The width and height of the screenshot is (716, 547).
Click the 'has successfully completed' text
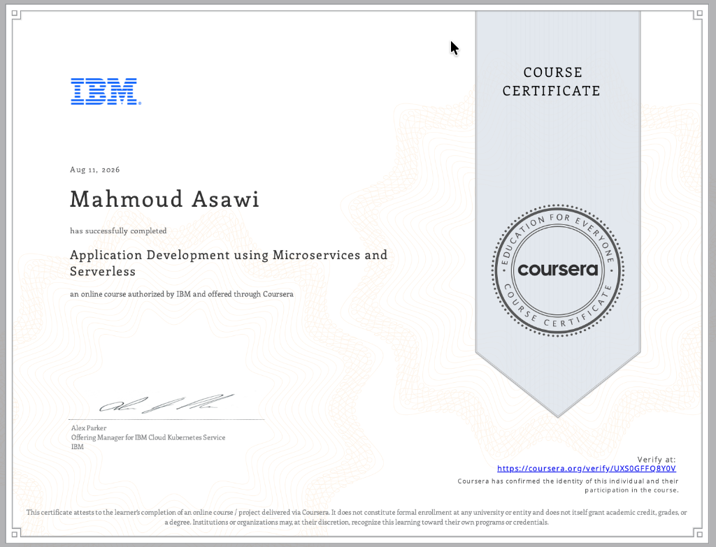pos(118,231)
